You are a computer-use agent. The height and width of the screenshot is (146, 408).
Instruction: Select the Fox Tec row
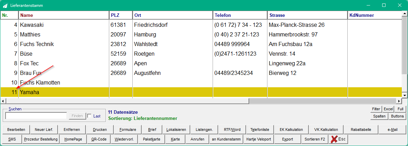pyautogui.click(x=201, y=64)
